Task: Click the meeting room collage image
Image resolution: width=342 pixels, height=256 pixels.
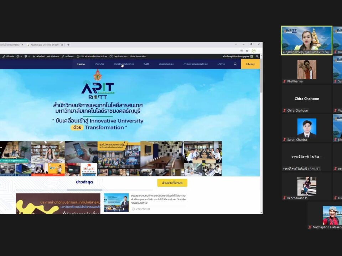Action: (162, 155)
